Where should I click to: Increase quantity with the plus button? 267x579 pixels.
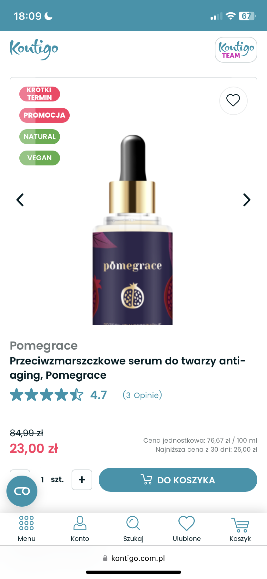point(82,479)
